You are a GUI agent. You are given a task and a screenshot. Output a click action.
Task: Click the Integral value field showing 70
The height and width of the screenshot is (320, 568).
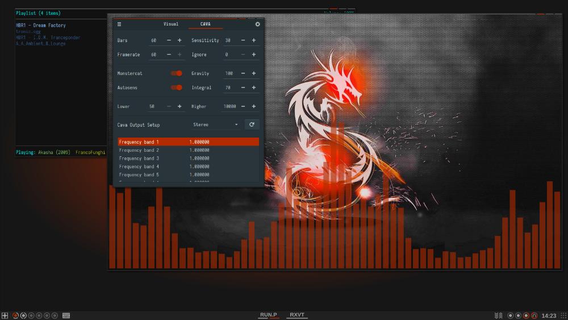point(231,88)
